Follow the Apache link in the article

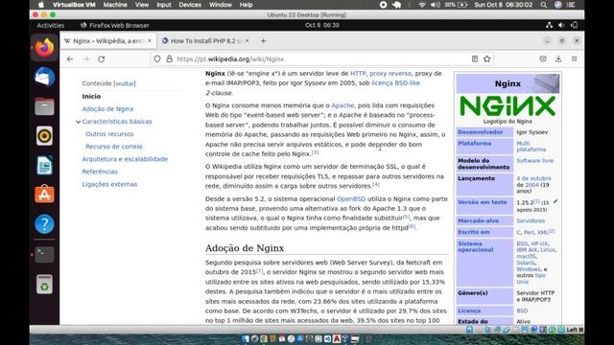[342, 105]
